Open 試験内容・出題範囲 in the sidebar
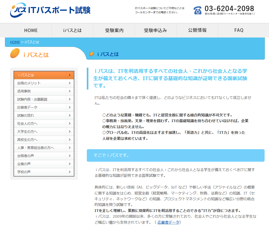 tap(32, 99)
